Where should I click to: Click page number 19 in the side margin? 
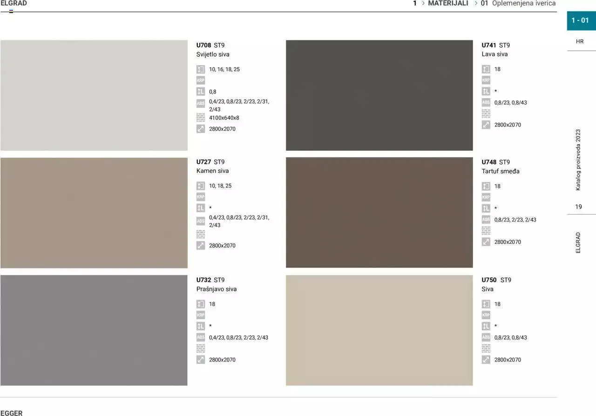(x=578, y=207)
